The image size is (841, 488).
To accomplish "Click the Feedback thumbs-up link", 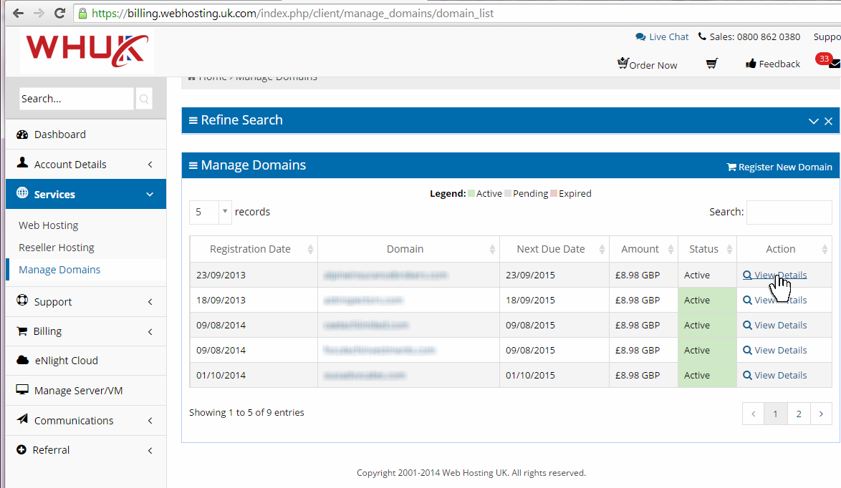I will 773,64.
